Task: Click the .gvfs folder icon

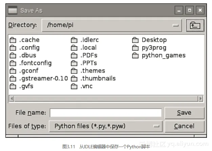Action: coord(13,86)
